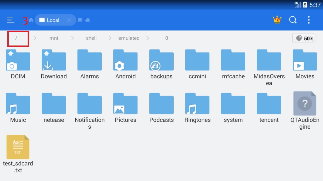Close the Local tab
The width and height of the screenshot is (323, 181).
tap(69, 20)
